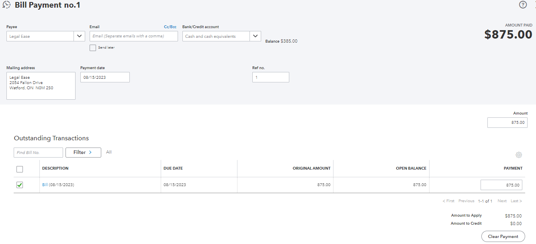This screenshot has height=244, width=536.
Task: Check the Send later checkbox
Action: (93, 48)
